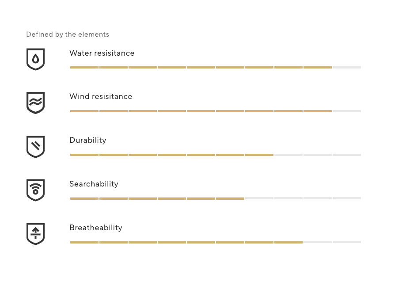Click the last grey segment of Breatheability bar
The width and height of the screenshot is (406, 293).
coord(347,242)
